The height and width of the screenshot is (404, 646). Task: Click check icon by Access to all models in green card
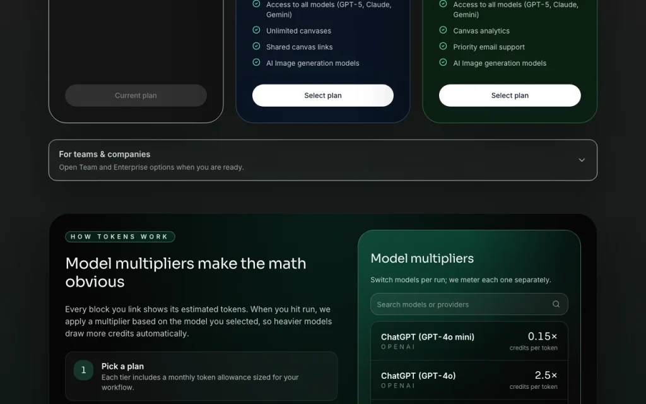(443, 4)
